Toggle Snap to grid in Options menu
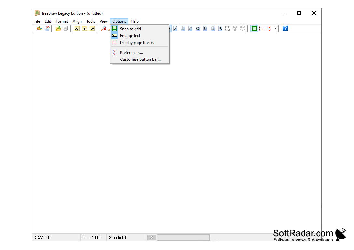354x250 pixels. coord(140,29)
